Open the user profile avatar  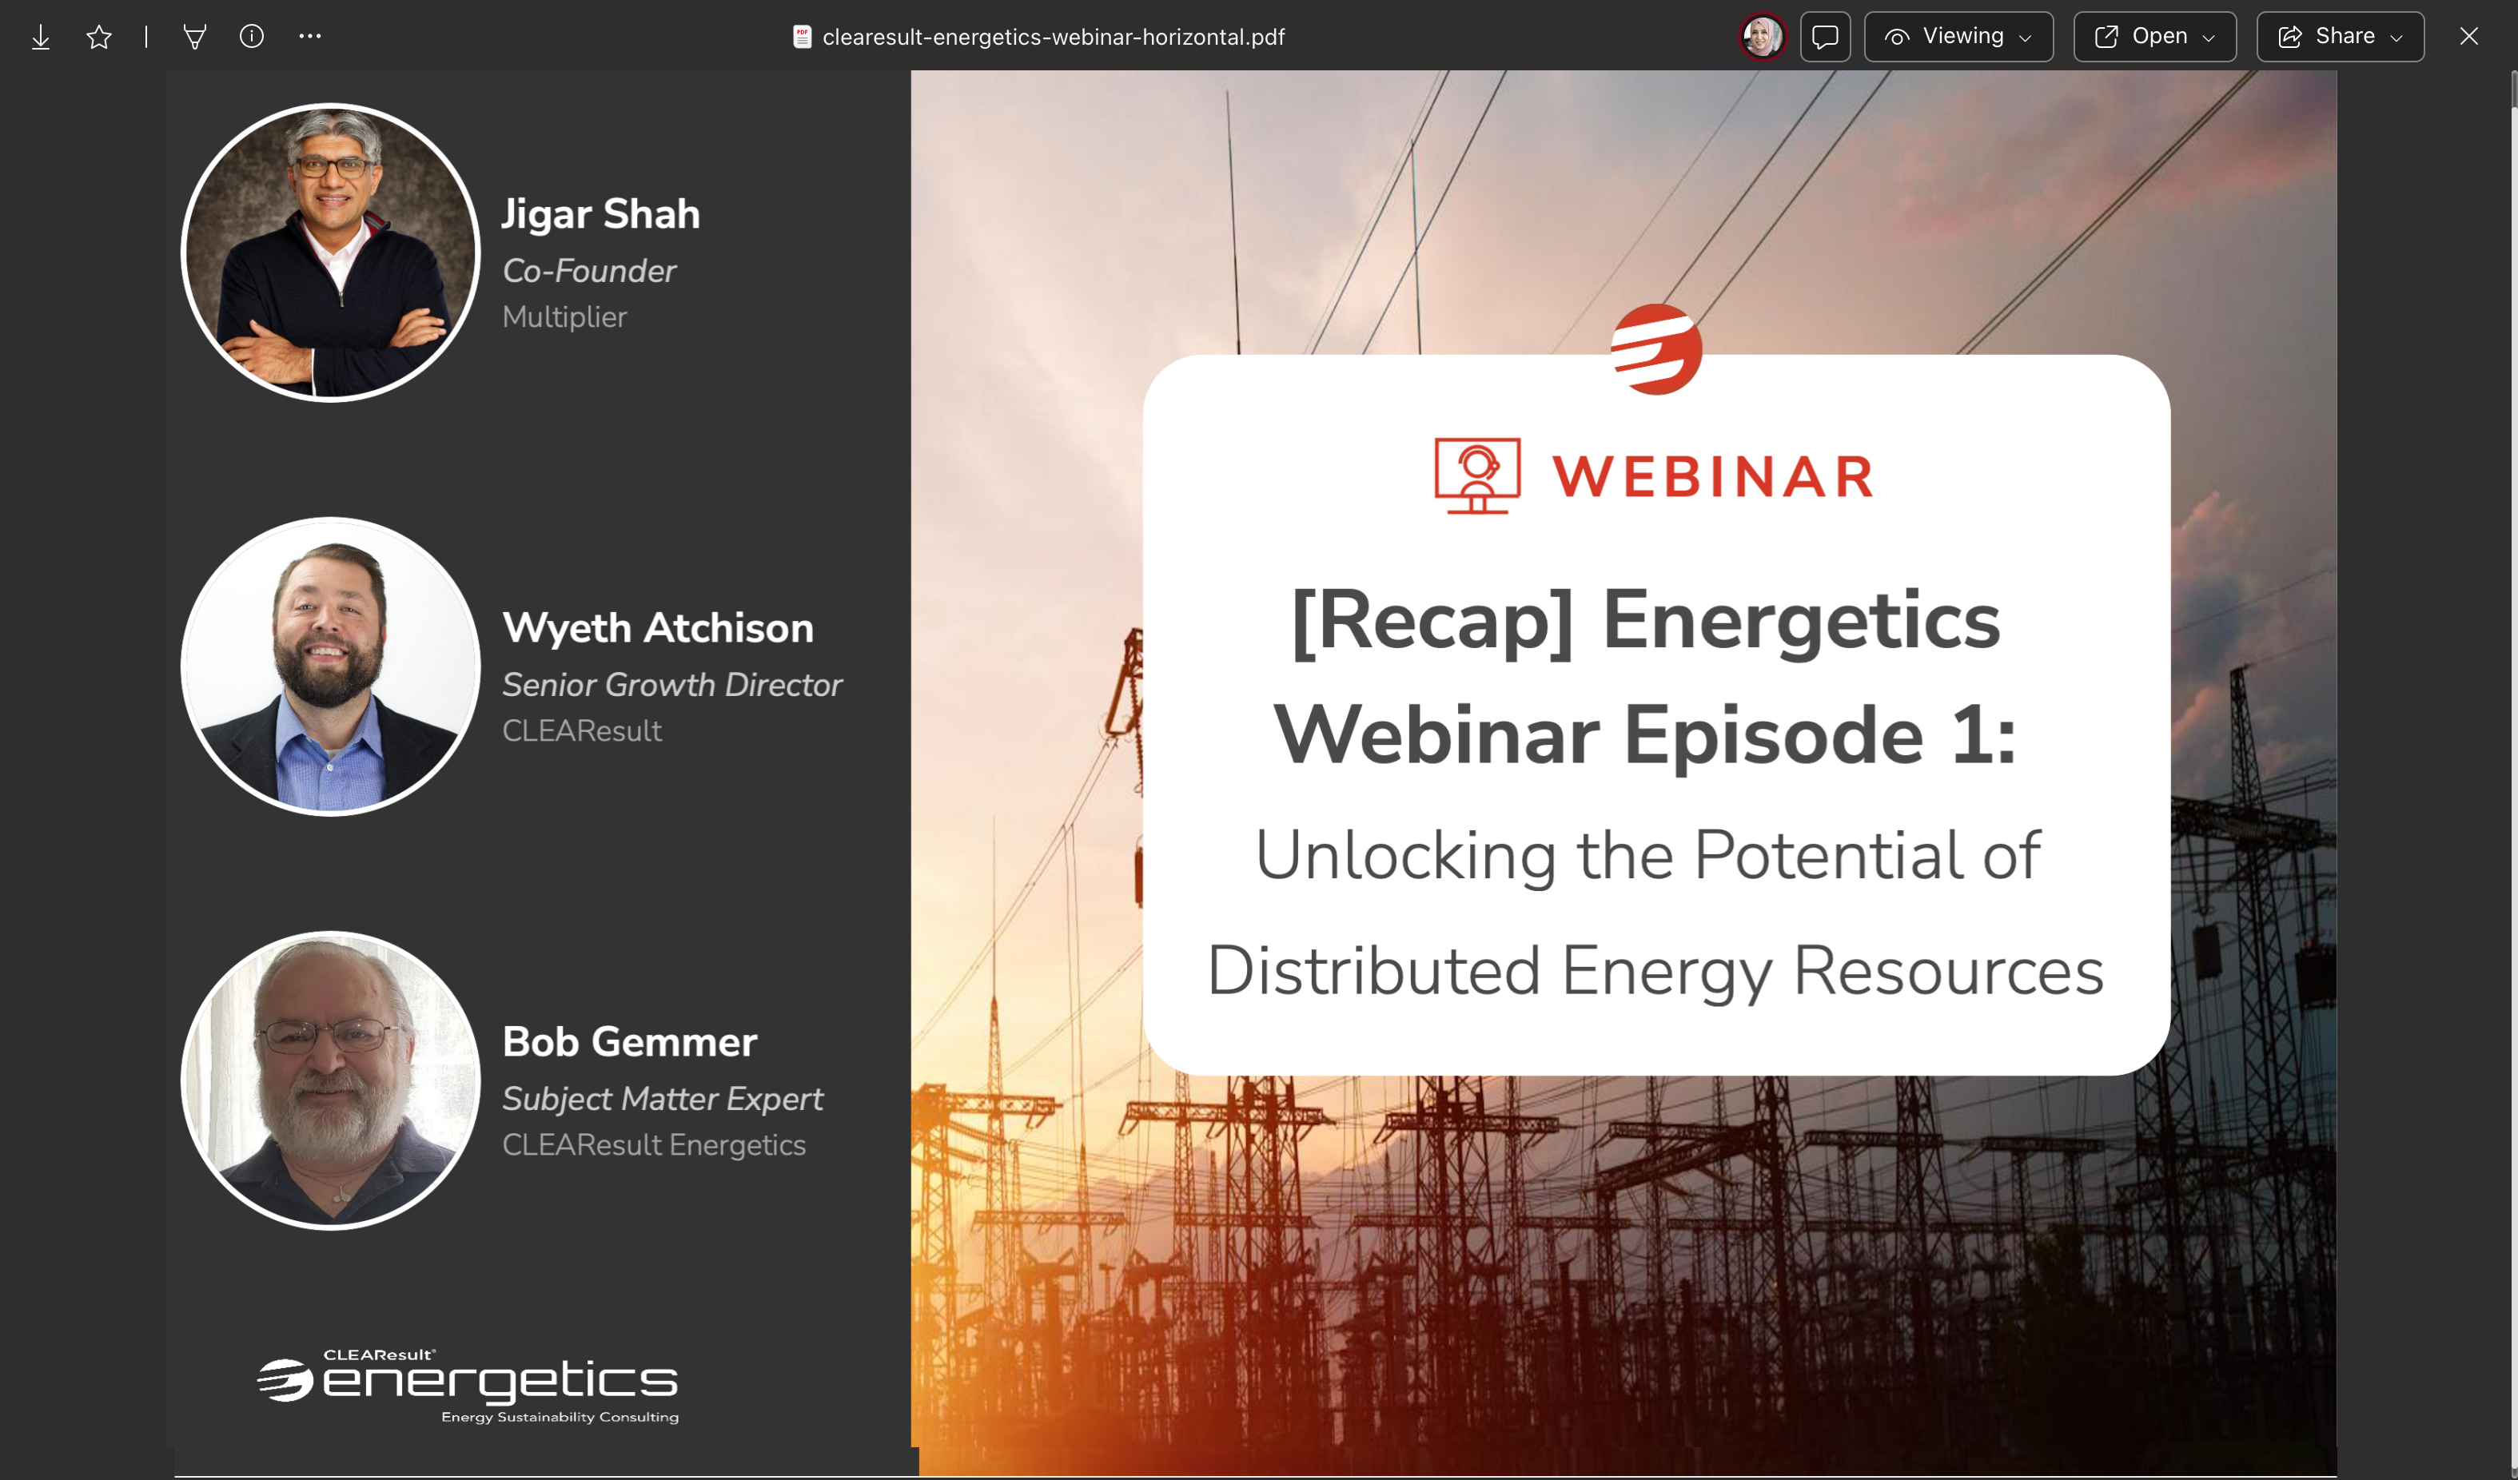[1763, 37]
